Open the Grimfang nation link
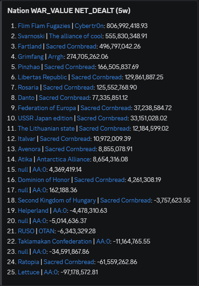 (x=31, y=57)
